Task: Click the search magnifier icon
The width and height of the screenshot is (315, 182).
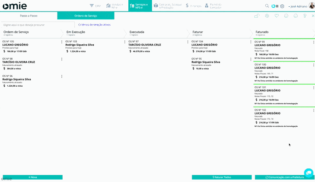Action: pos(267,6)
